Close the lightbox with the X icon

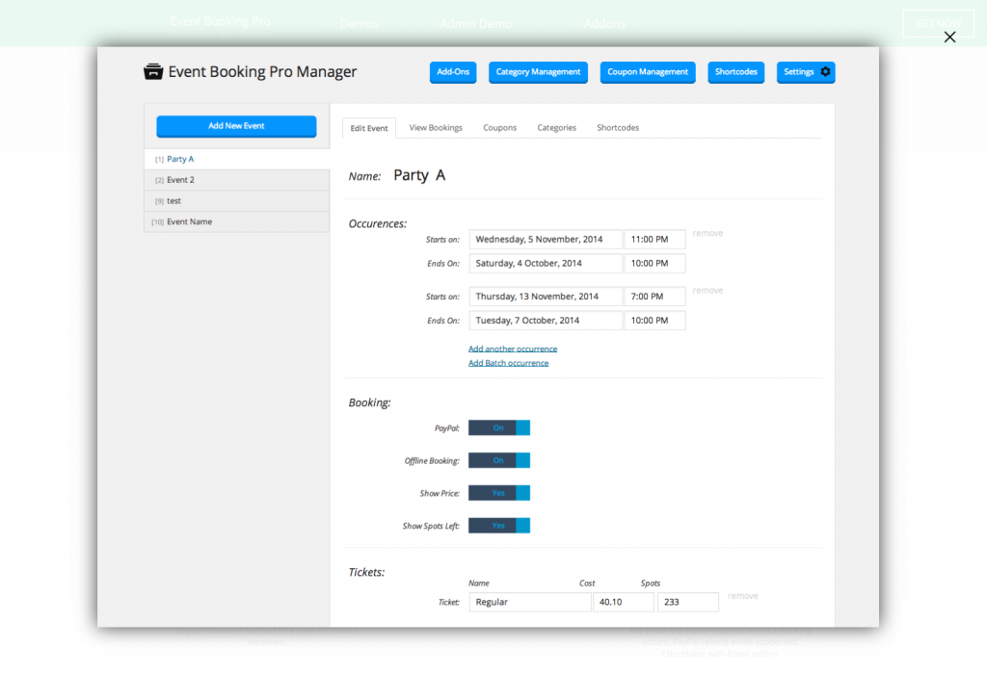pos(949,38)
